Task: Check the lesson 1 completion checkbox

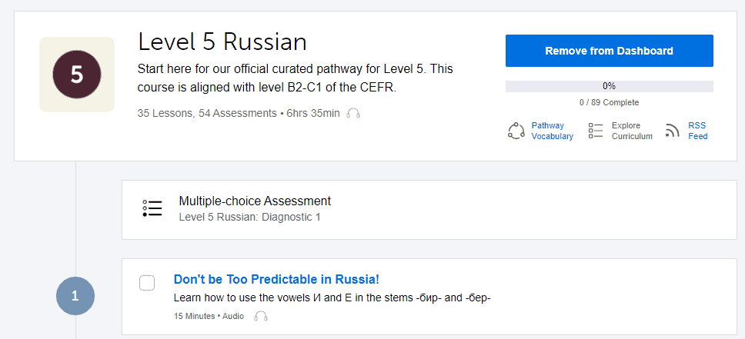Action: tap(147, 282)
